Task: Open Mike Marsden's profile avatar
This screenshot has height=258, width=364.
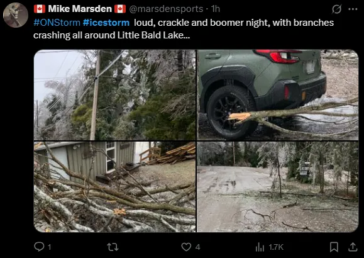Action: pos(16,15)
